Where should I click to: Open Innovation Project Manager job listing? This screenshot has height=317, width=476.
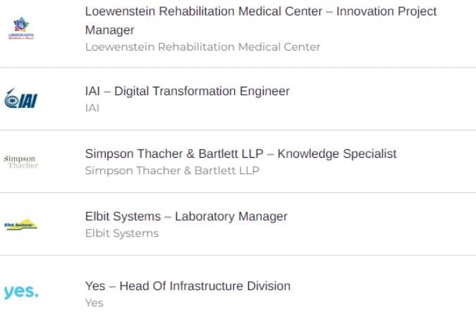pyautogui.click(x=261, y=20)
